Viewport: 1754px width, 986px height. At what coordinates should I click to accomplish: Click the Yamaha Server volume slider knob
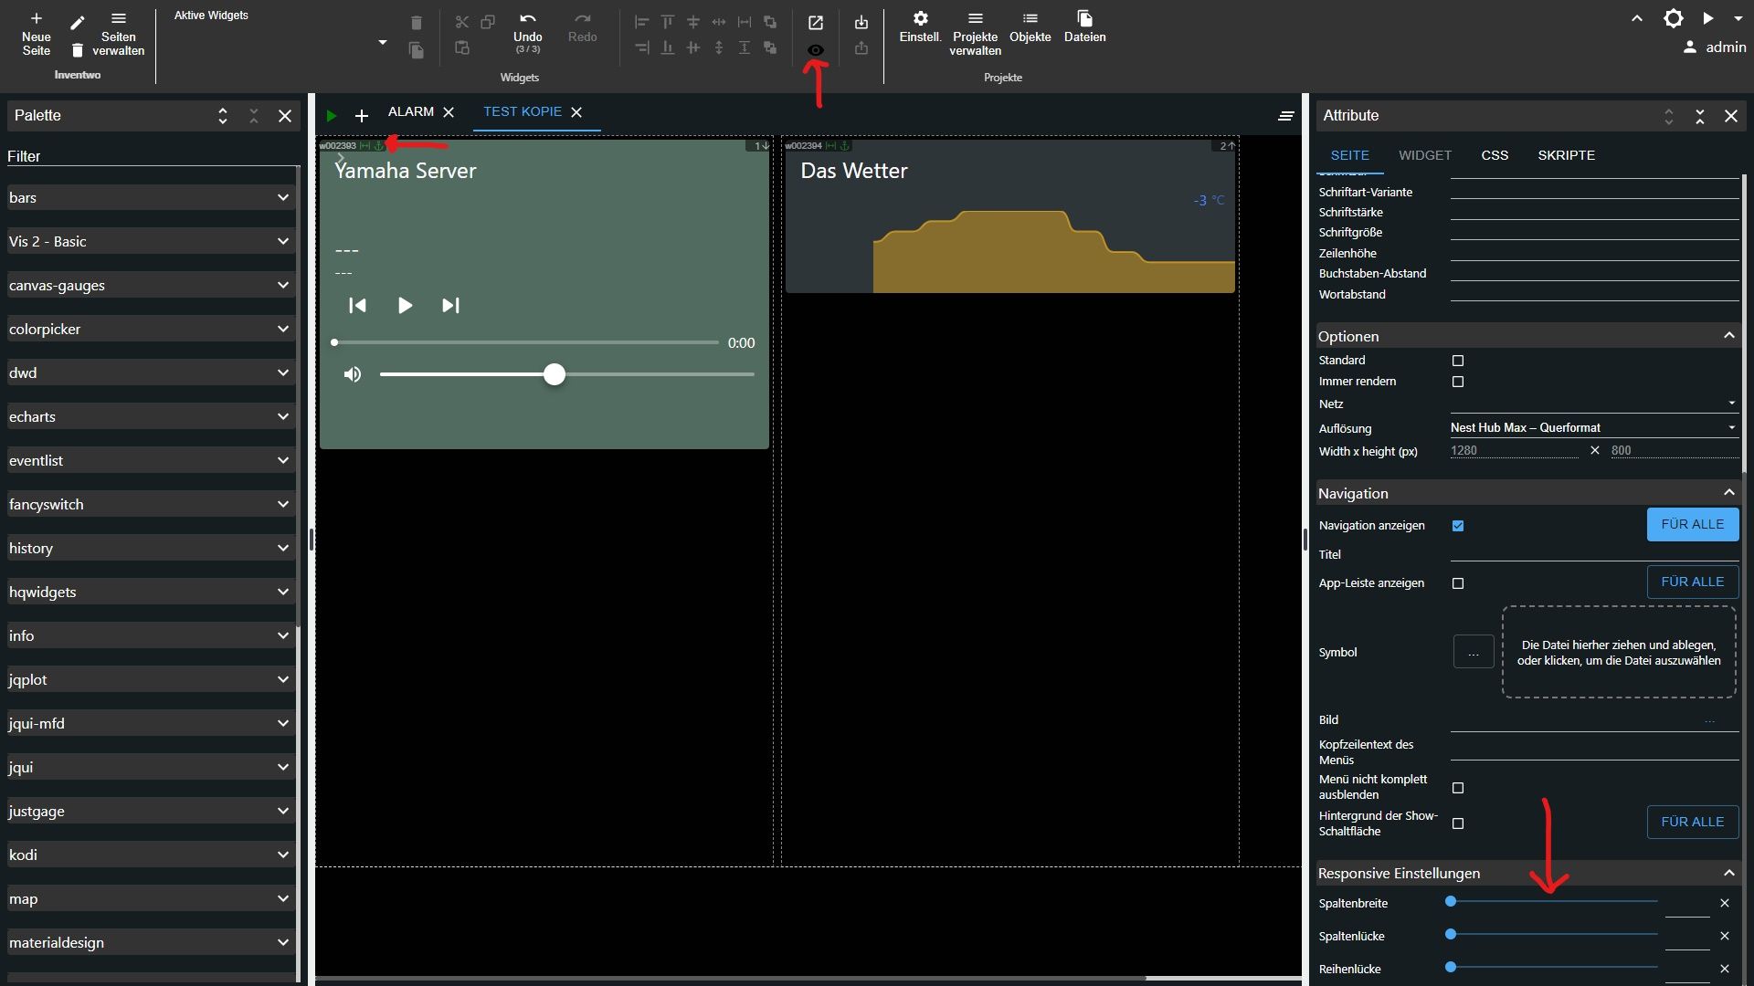click(x=554, y=374)
